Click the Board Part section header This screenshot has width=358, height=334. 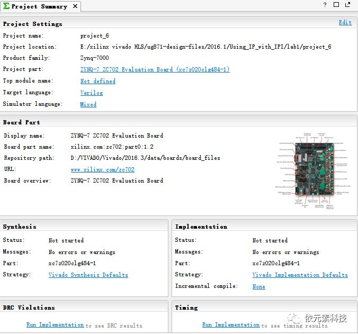click(x=22, y=122)
